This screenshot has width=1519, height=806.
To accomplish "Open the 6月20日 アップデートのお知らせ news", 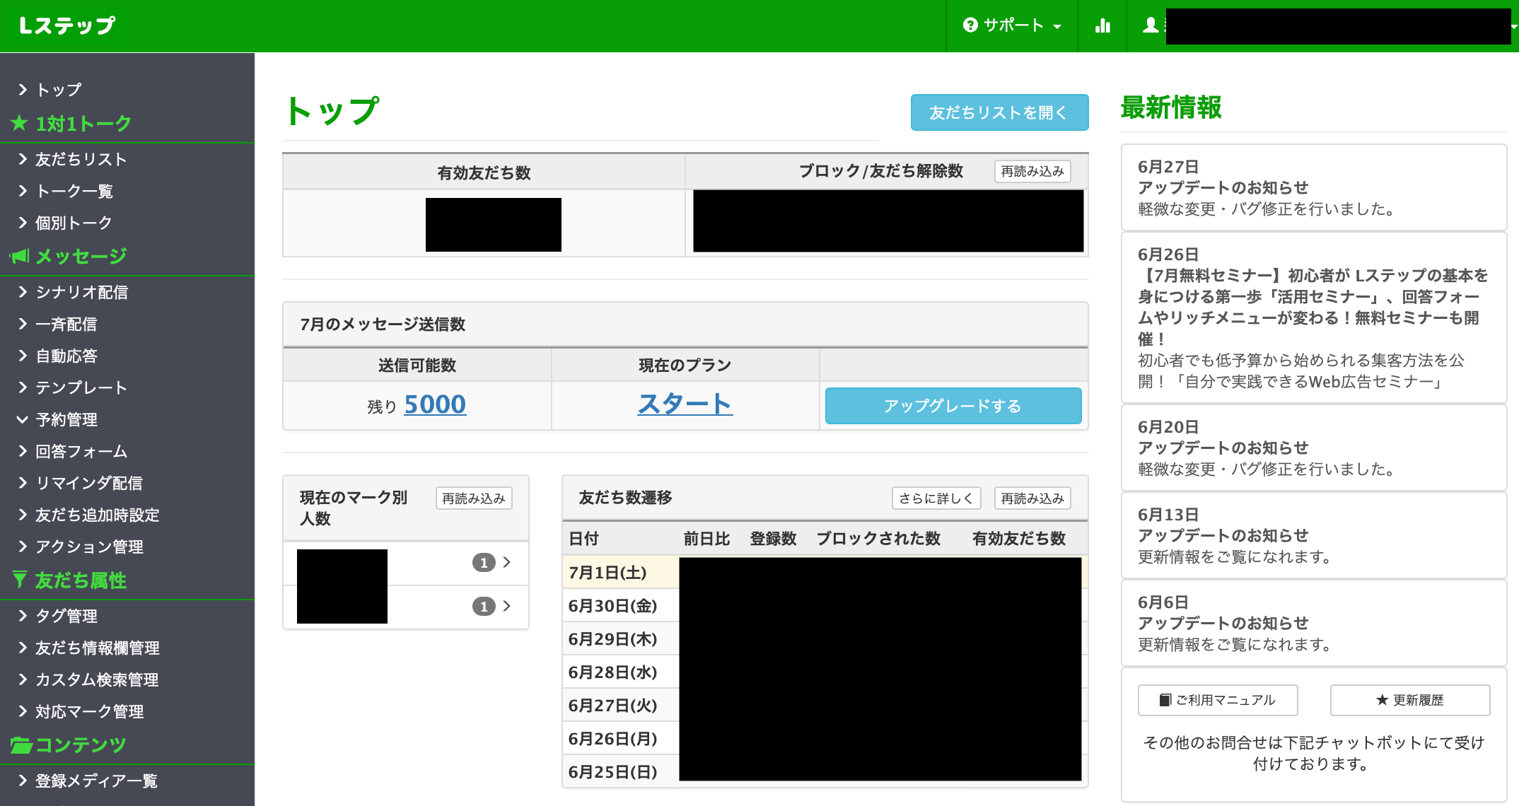I will (1314, 448).
